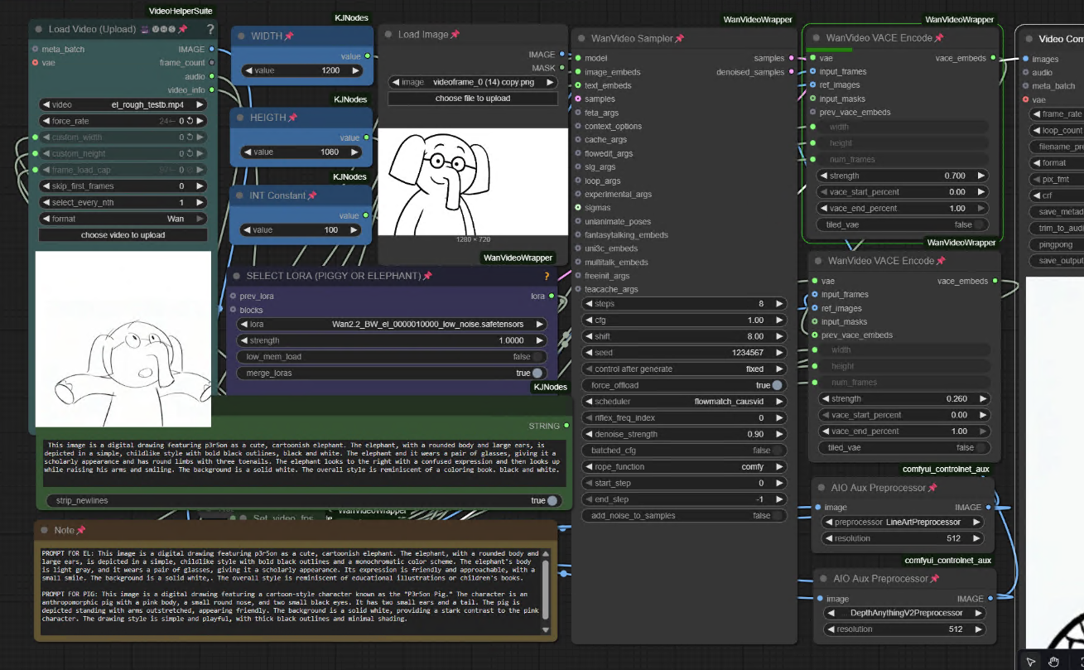Screen dimensions: 1084x670
Task: Click the Note scrollbar down arrow
Action: point(545,631)
